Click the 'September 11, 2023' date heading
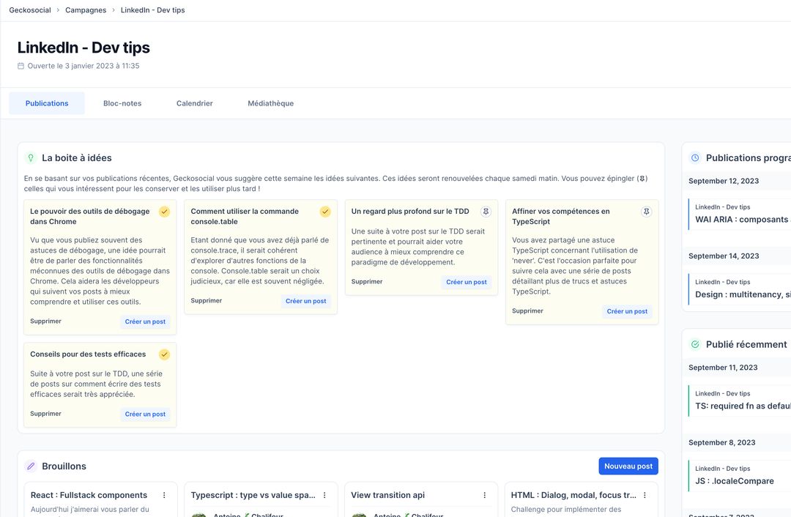This screenshot has height=517, width=791. coord(723,368)
